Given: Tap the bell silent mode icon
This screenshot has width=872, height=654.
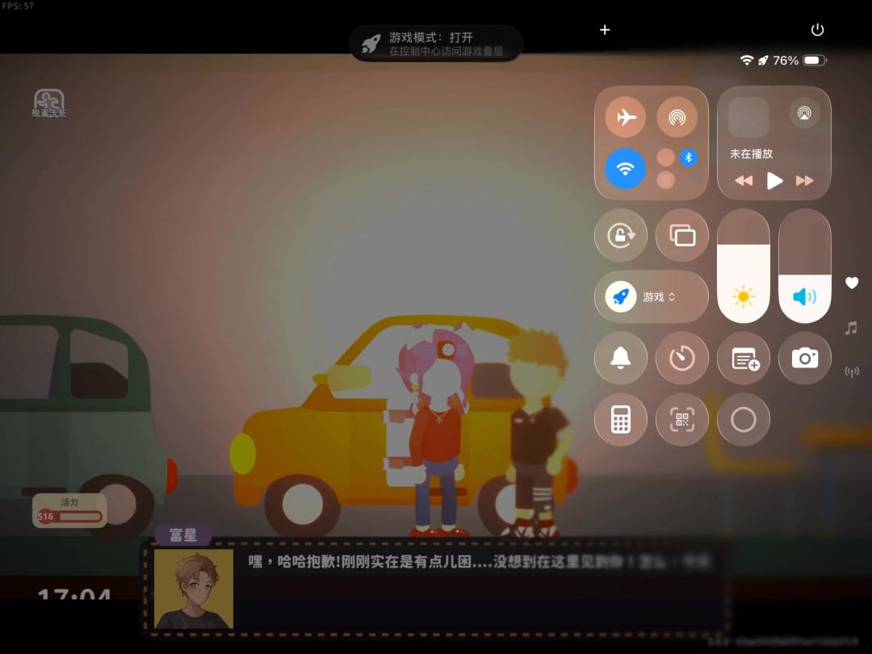Looking at the screenshot, I should pos(620,358).
